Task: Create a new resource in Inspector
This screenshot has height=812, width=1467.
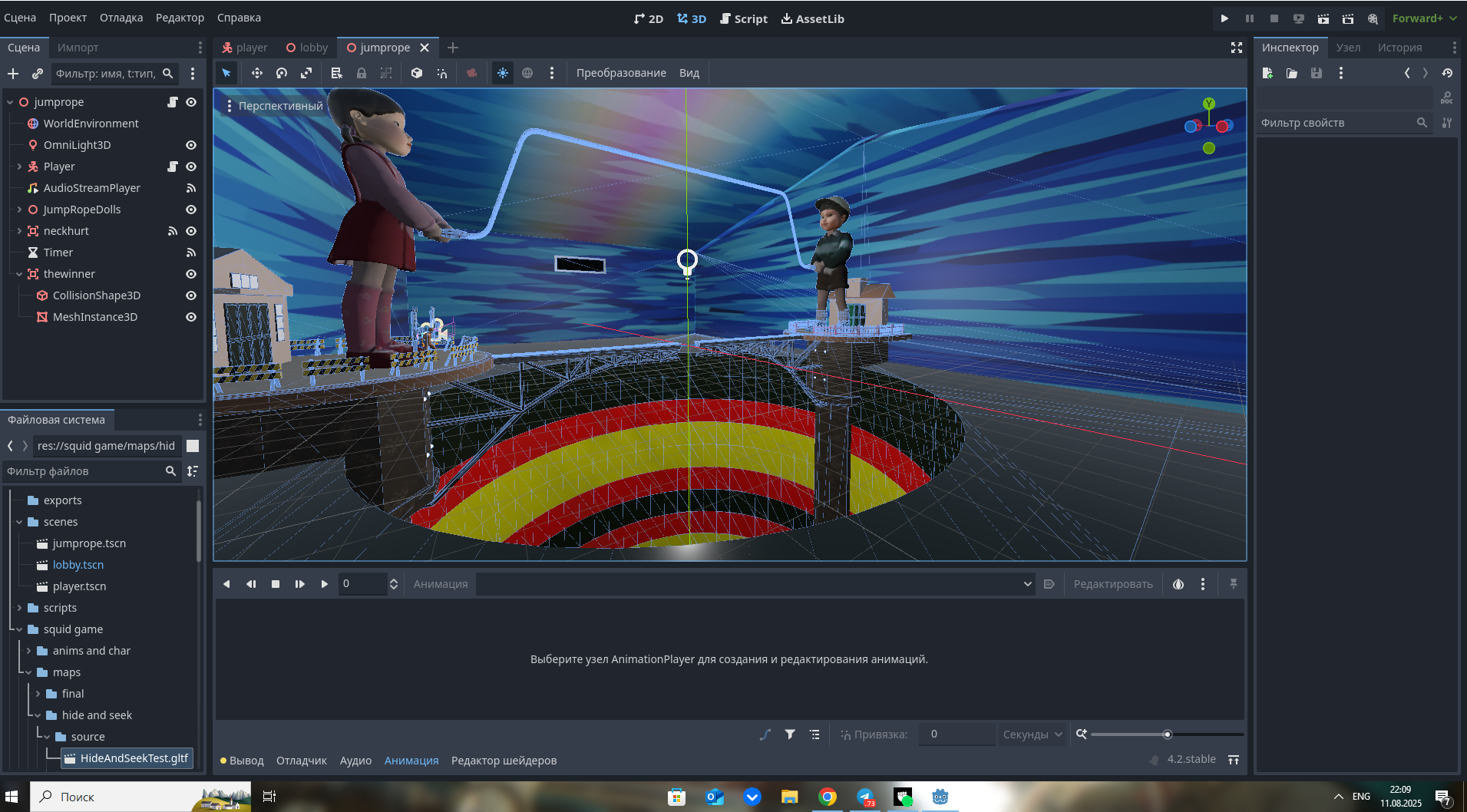Action: [x=1267, y=73]
